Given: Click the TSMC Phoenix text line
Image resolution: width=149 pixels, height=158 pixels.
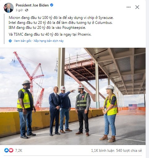Looking at the screenshot, I should [50, 34].
